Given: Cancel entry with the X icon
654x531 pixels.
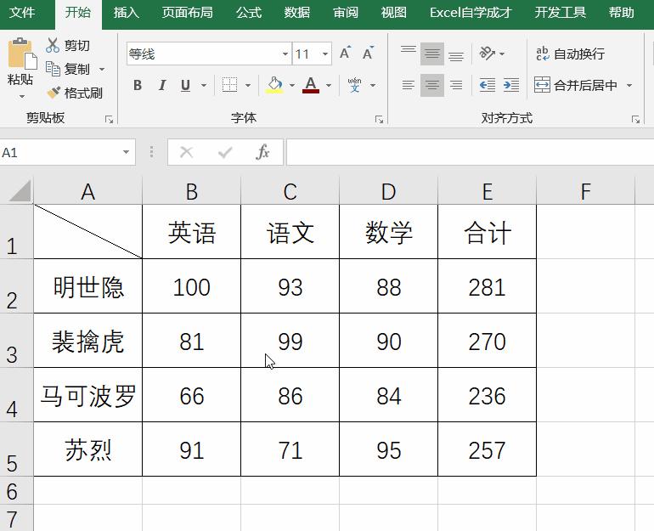Looking at the screenshot, I should [x=187, y=152].
